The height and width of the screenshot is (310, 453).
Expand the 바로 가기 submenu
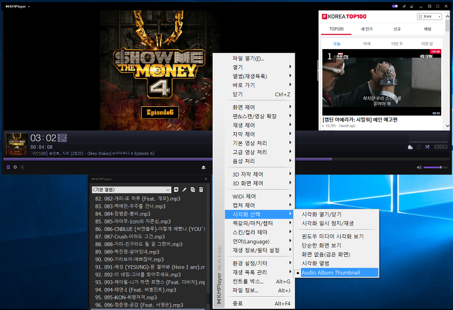tap(259, 85)
